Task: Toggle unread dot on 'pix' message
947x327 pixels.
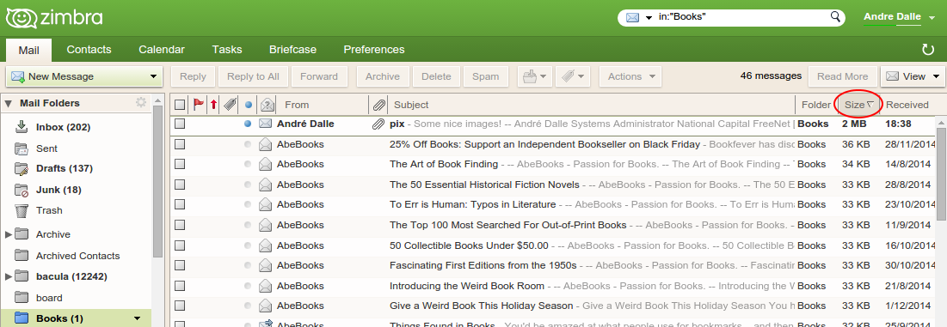Action: click(248, 124)
